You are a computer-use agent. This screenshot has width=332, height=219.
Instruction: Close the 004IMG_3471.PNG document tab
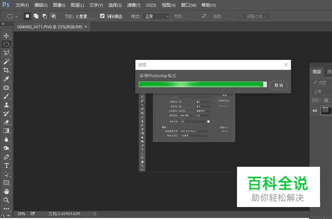[86, 27]
